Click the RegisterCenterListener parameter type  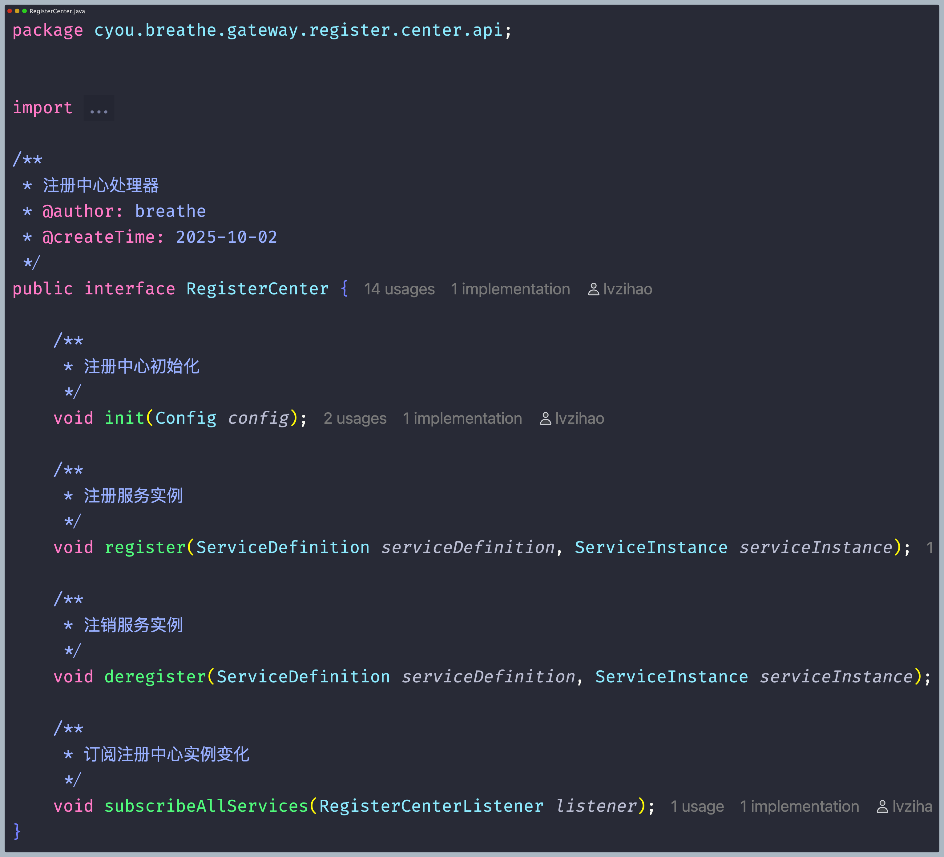tap(431, 806)
